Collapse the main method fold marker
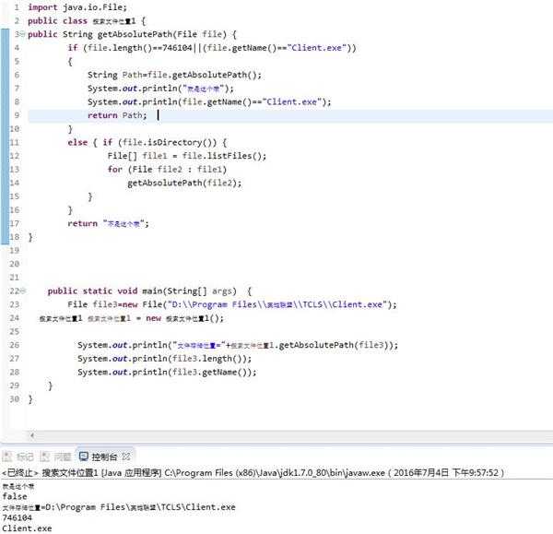This screenshot has height=534, width=553. pos(22,291)
